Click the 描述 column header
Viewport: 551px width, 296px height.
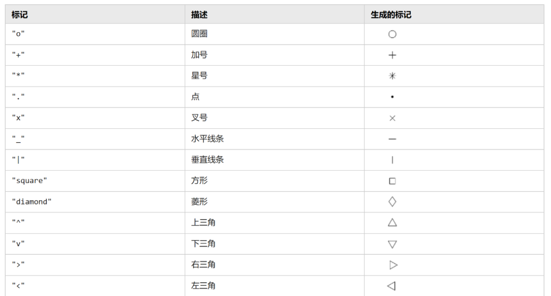199,15
